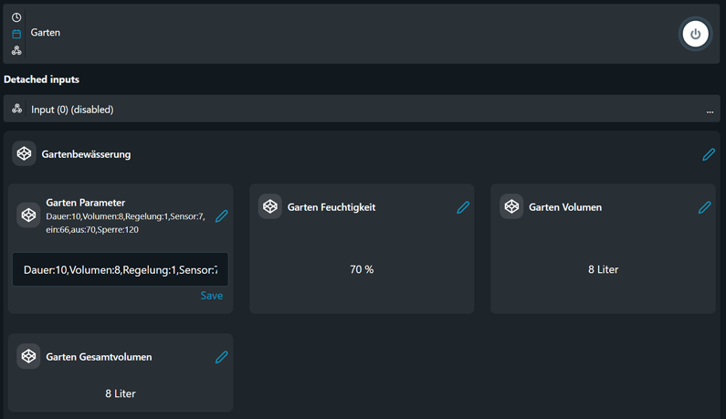Click the Gartenbewässerung group icon
This screenshot has height=419, width=726.
coord(24,153)
